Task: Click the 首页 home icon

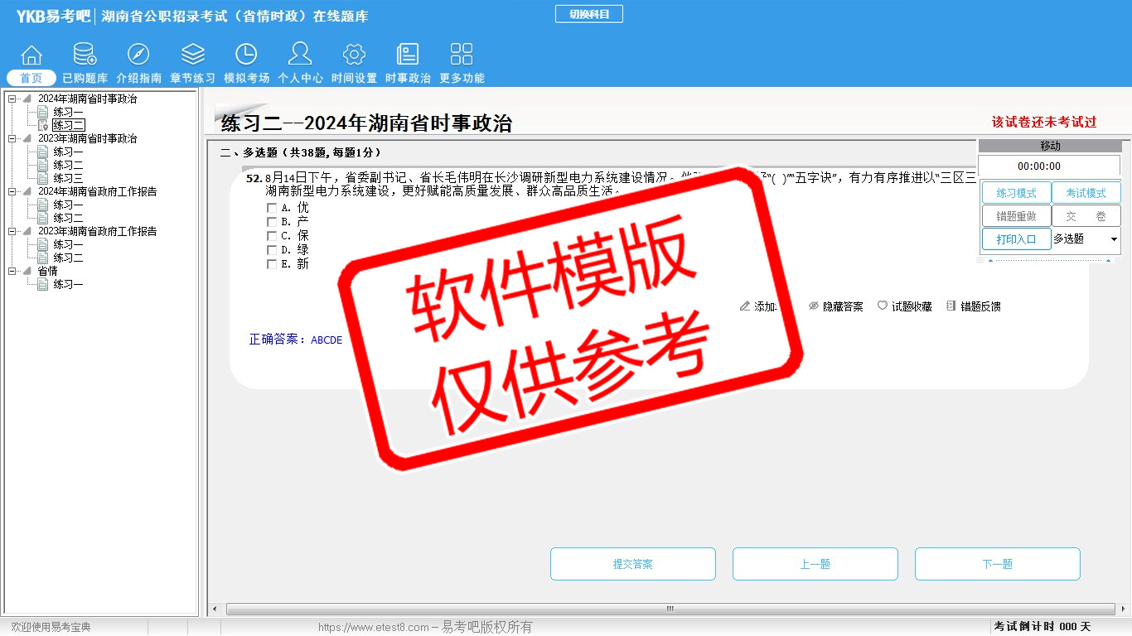Action: pyautogui.click(x=31, y=55)
